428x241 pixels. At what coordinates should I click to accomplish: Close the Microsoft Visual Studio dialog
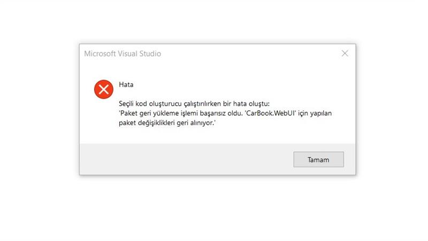click(345, 53)
